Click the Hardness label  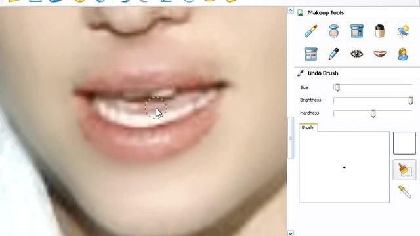pos(309,113)
